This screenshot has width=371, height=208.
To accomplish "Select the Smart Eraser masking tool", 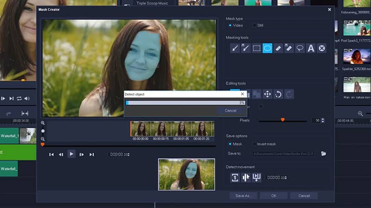I will 289,49.
